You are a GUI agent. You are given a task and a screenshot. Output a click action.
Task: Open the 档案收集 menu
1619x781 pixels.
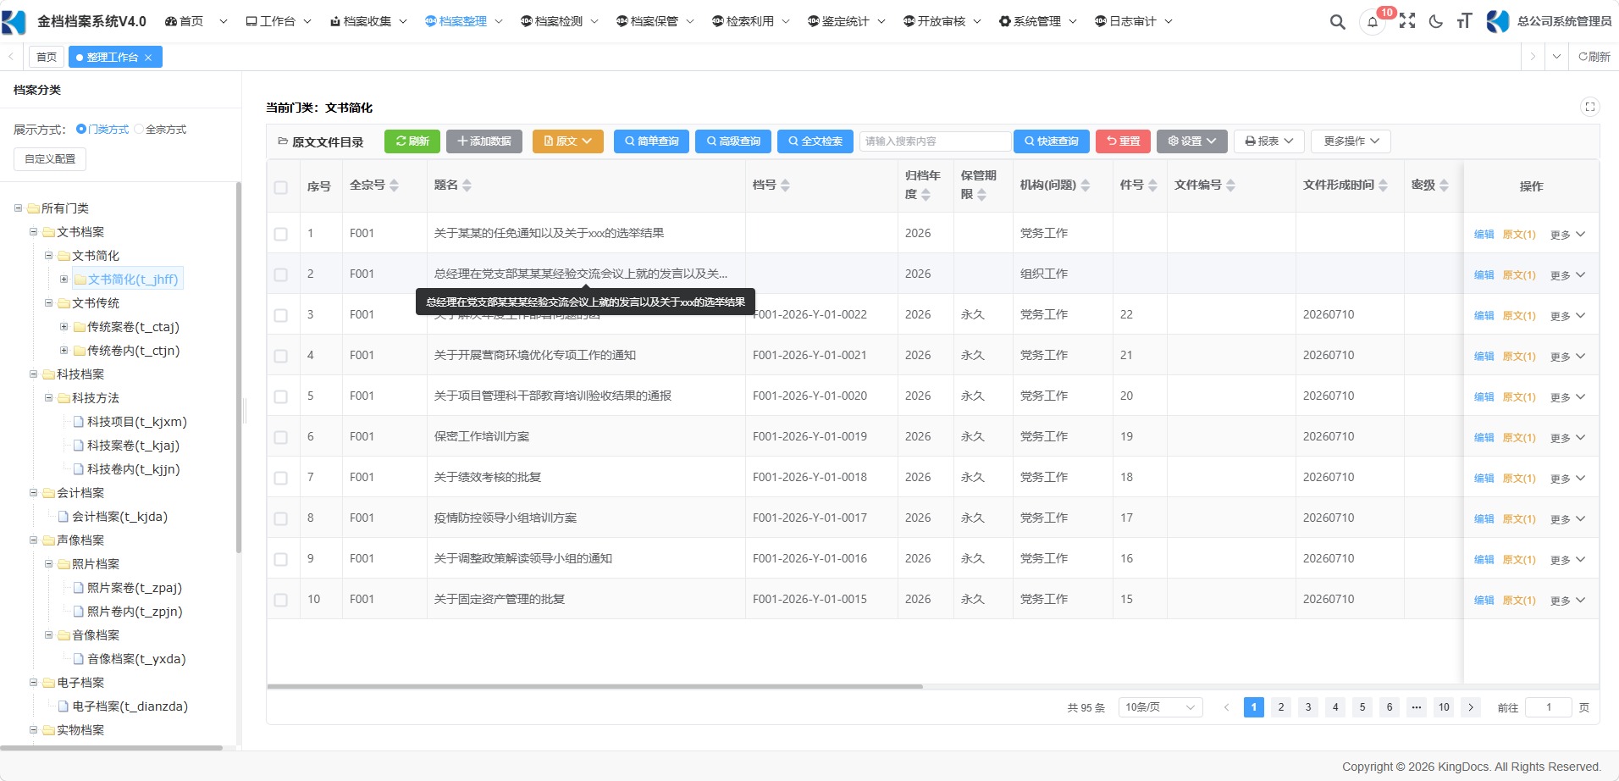(368, 21)
